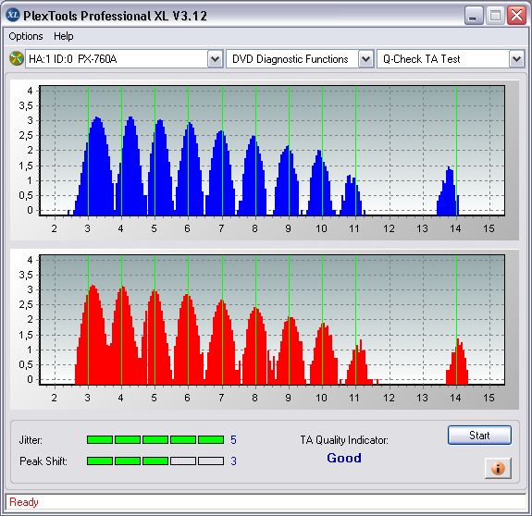The width and height of the screenshot is (532, 516).
Task: Click the last empty Peak Shift segment
Action: [211, 461]
